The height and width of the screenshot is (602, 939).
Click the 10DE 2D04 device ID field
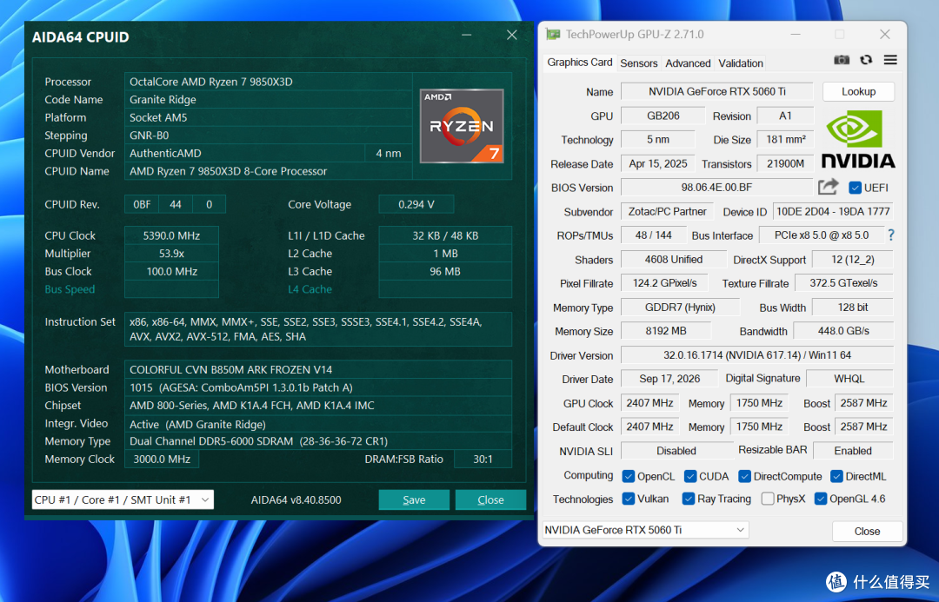tap(832, 211)
